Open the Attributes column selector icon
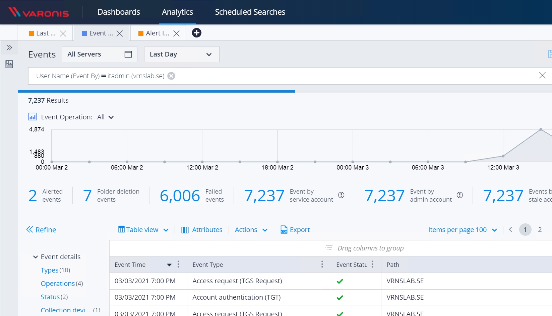This screenshot has width=552, height=316. click(185, 230)
